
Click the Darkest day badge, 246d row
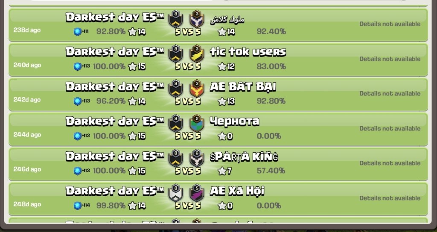pyautogui.click(x=175, y=158)
